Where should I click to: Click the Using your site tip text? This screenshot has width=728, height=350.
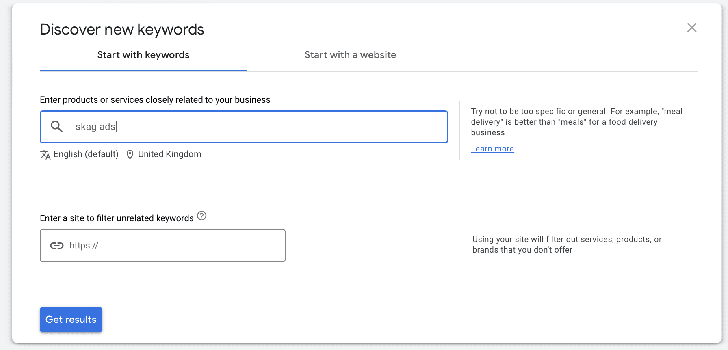pyautogui.click(x=567, y=244)
